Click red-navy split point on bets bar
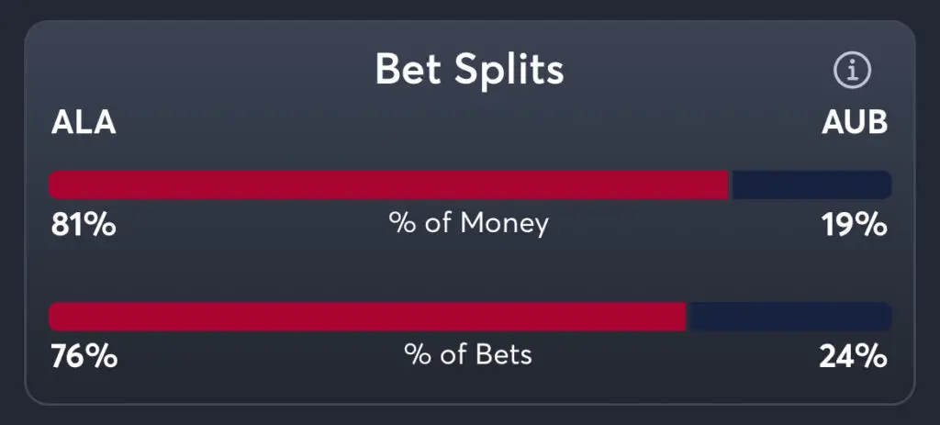The height and width of the screenshot is (425, 940). (x=687, y=317)
